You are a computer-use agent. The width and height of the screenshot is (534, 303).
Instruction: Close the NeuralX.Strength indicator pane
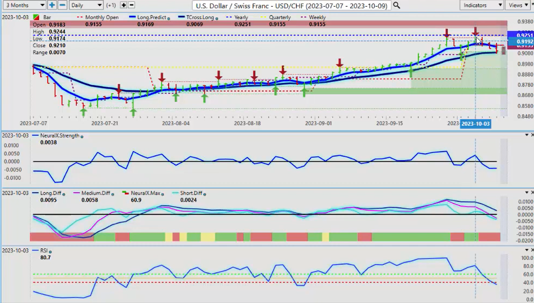532,135
